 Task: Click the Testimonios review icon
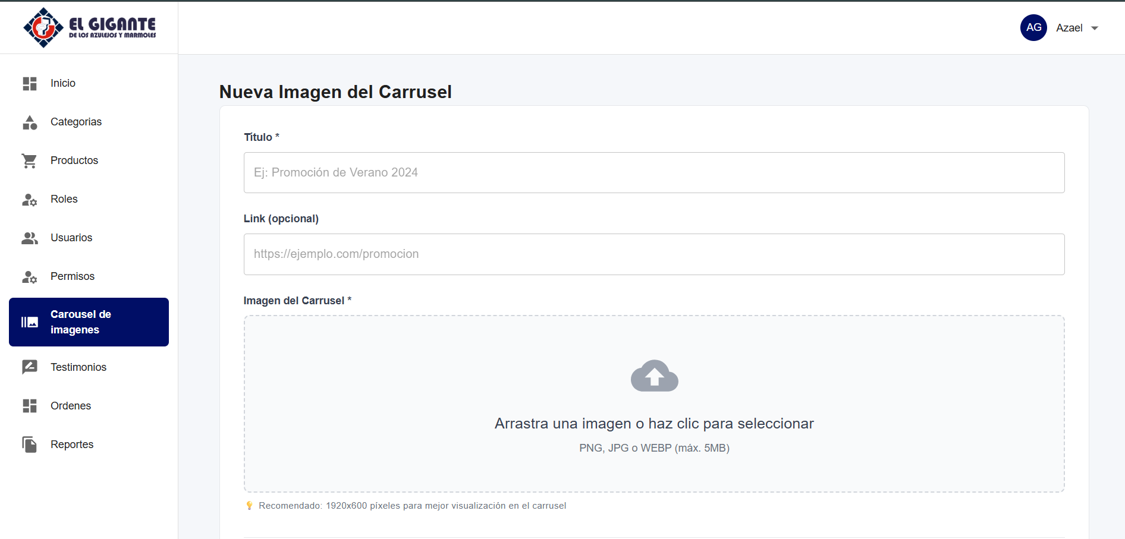tap(29, 367)
